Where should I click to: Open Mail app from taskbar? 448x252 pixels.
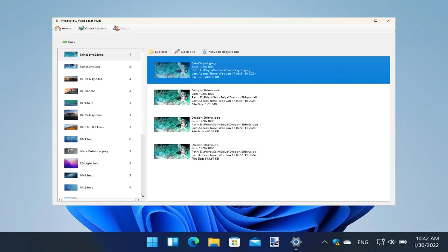pos(255,242)
